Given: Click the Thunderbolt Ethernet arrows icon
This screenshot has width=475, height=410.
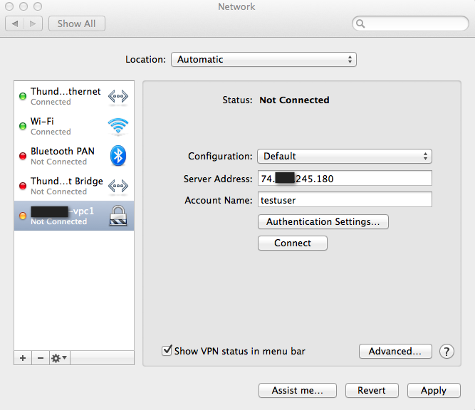Looking at the screenshot, I should click(118, 97).
